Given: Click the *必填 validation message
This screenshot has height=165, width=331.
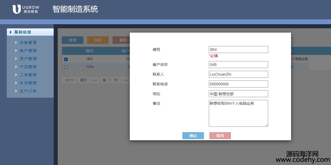Looking at the screenshot, I should [x=213, y=56].
